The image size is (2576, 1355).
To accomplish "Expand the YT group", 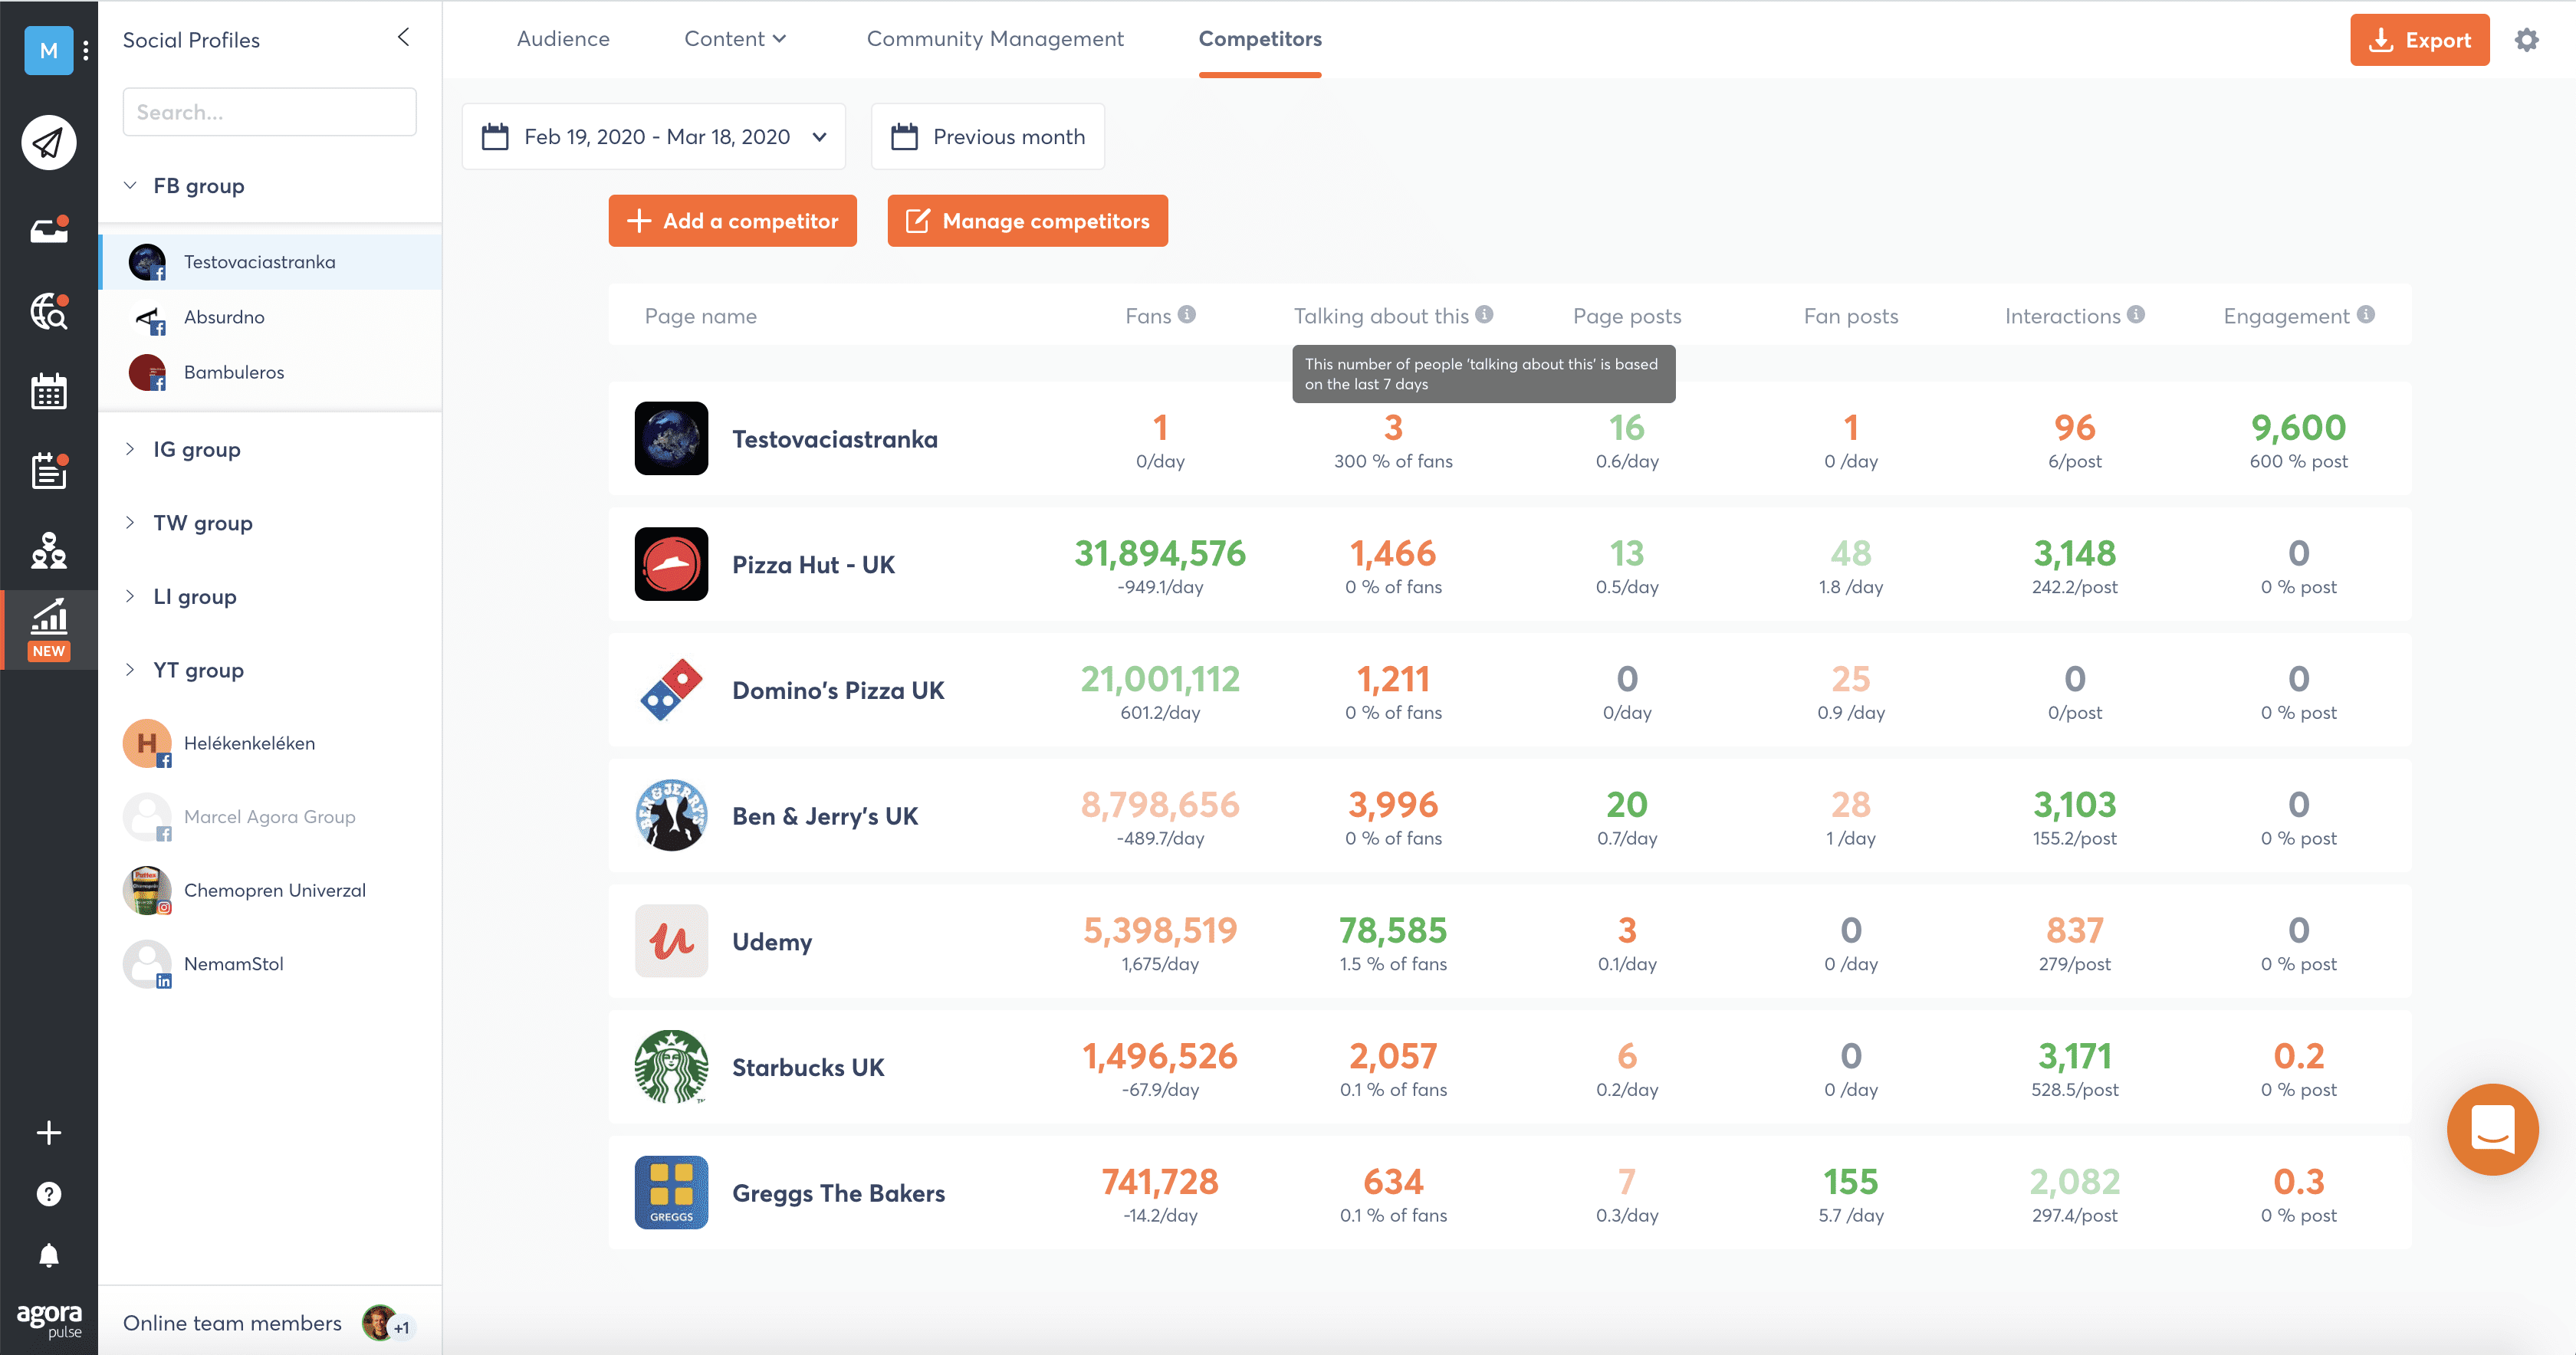I will (130, 670).
